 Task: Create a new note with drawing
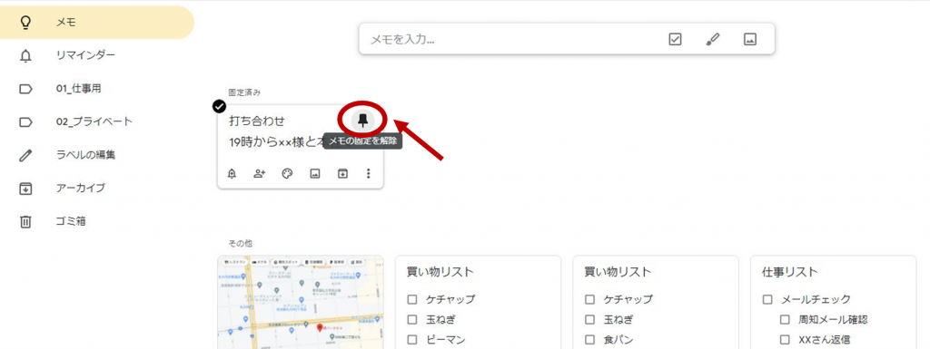tap(712, 40)
